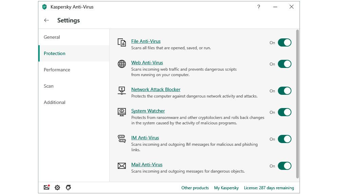Click the My Kaspersky link
This screenshot has height=194, width=344.
226,188
